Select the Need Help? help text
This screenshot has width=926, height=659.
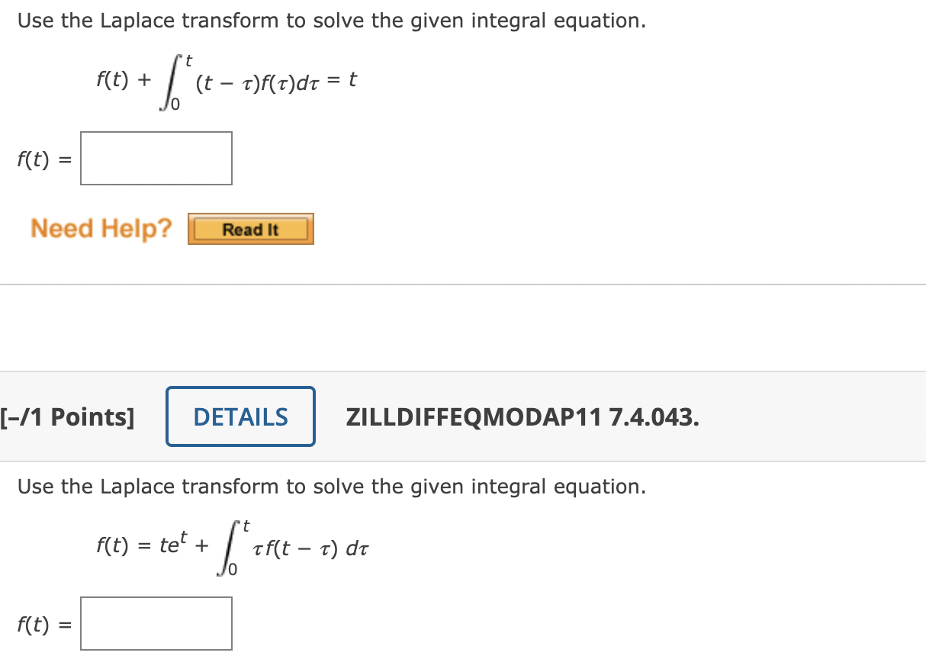click(x=101, y=228)
